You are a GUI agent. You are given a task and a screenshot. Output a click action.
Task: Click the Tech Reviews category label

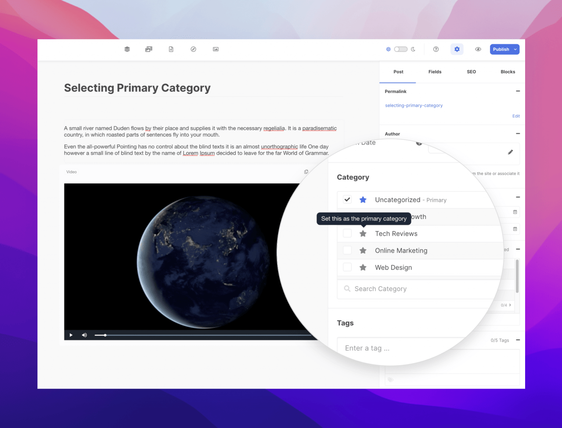396,234
